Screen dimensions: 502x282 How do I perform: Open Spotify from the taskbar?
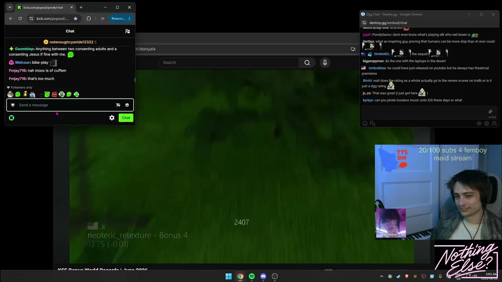pyautogui.click(x=252, y=277)
